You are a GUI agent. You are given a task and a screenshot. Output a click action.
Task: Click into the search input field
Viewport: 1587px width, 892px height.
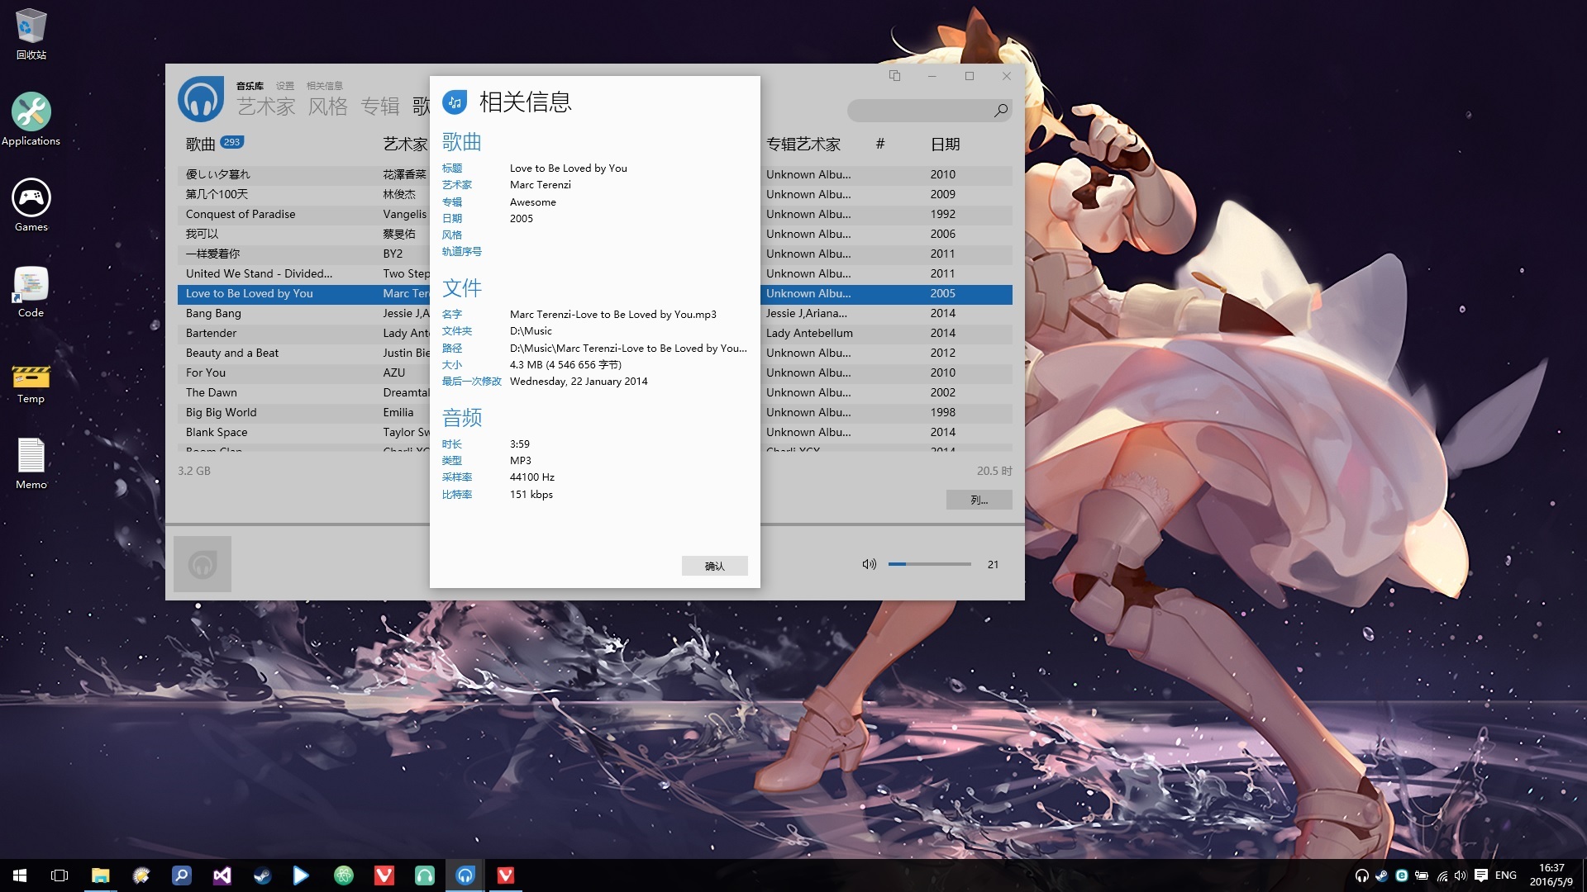(x=917, y=110)
